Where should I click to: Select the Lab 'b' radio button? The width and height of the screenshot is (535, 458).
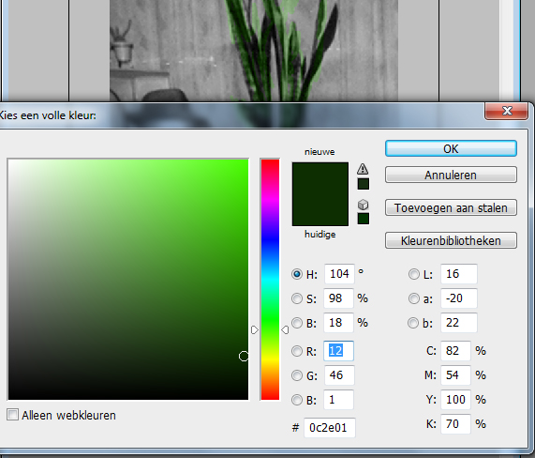click(413, 323)
